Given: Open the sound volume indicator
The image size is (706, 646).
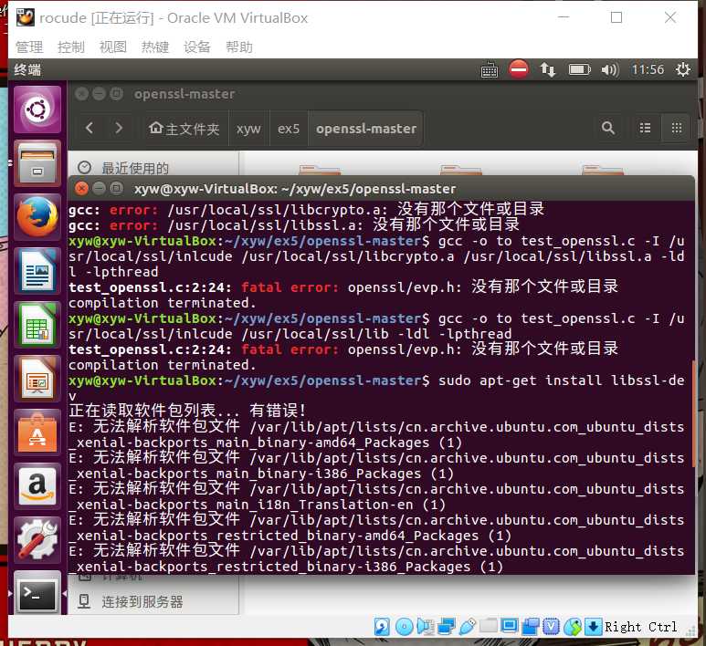Looking at the screenshot, I should pos(610,69).
